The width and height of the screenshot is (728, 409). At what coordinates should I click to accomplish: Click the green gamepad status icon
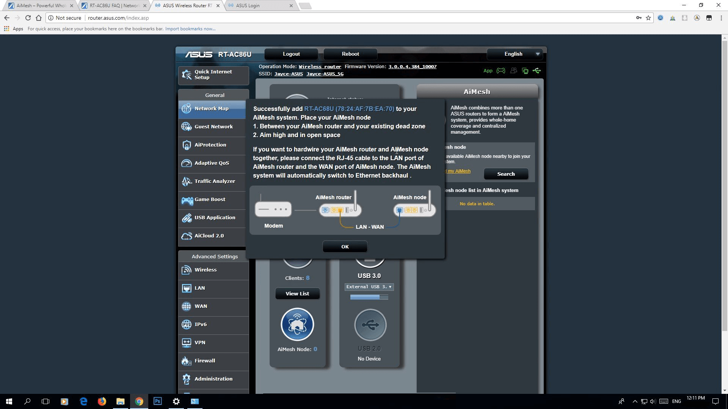coord(501,71)
